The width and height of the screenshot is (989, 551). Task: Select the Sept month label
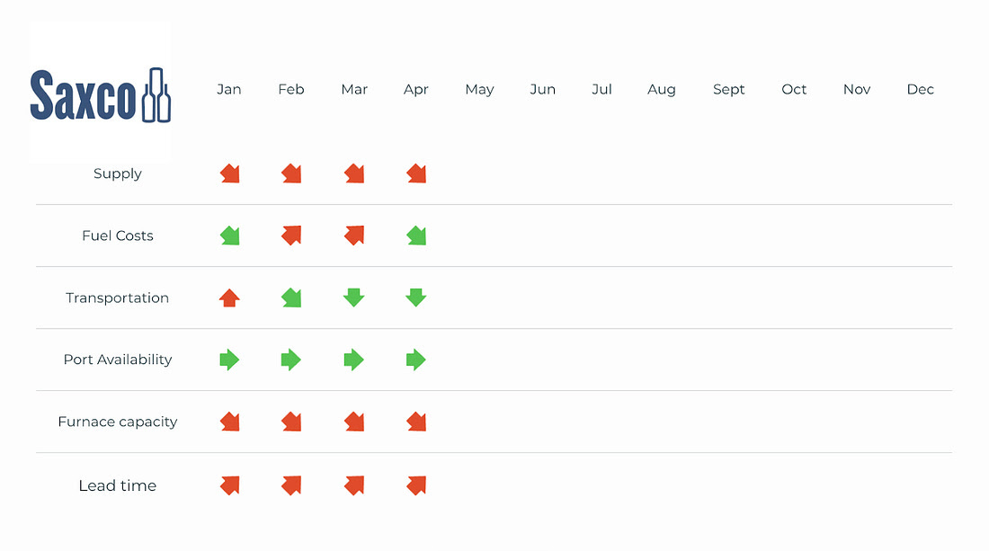tap(728, 89)
